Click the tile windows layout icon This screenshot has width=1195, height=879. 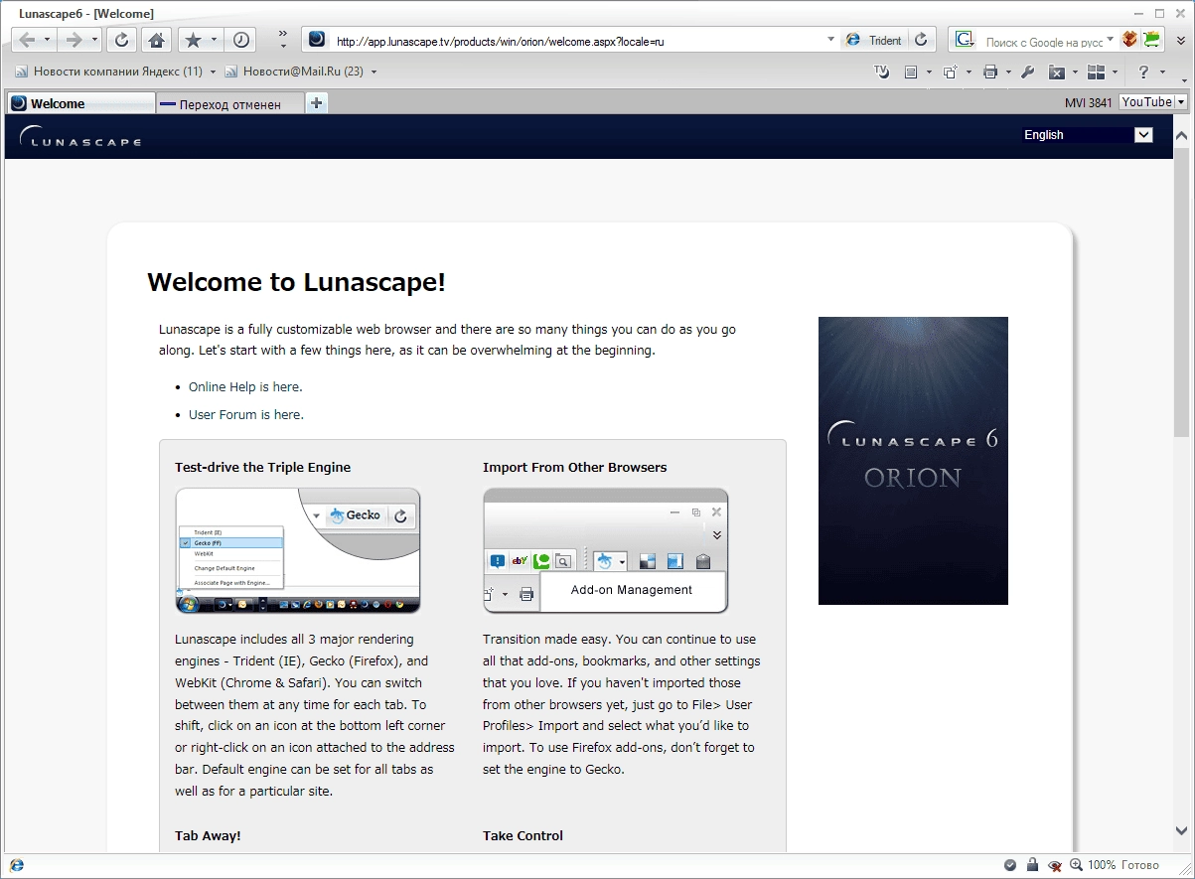pyautogui.click(x=1097, y=72)
